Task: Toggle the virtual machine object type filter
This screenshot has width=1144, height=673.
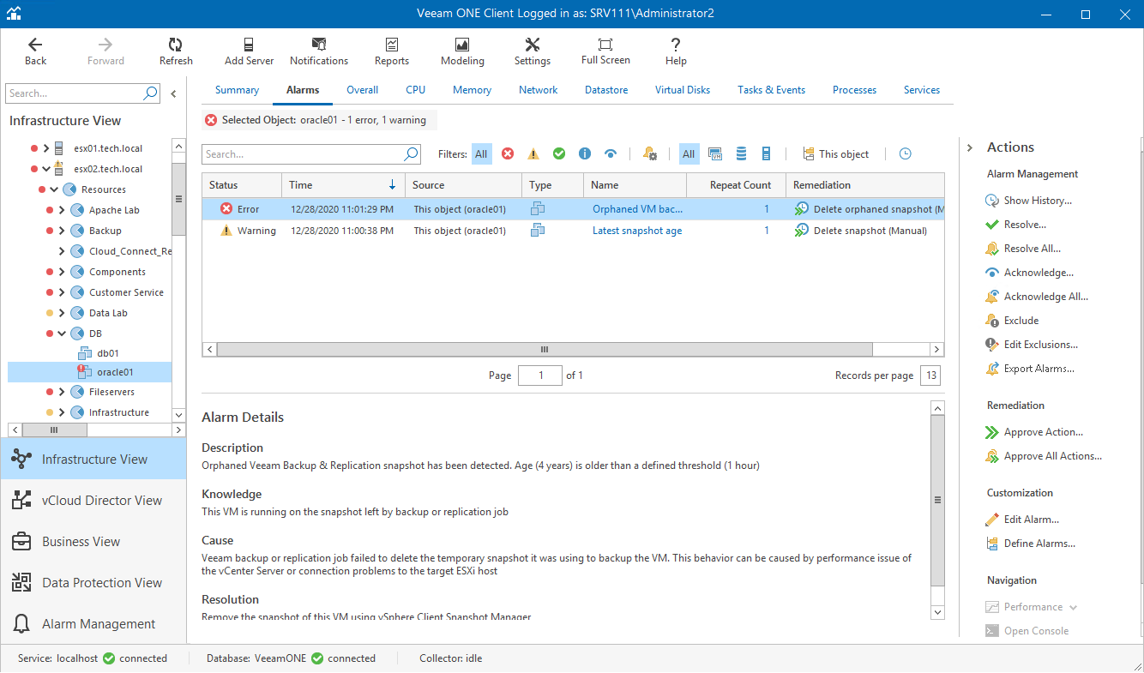Action: 715,154
